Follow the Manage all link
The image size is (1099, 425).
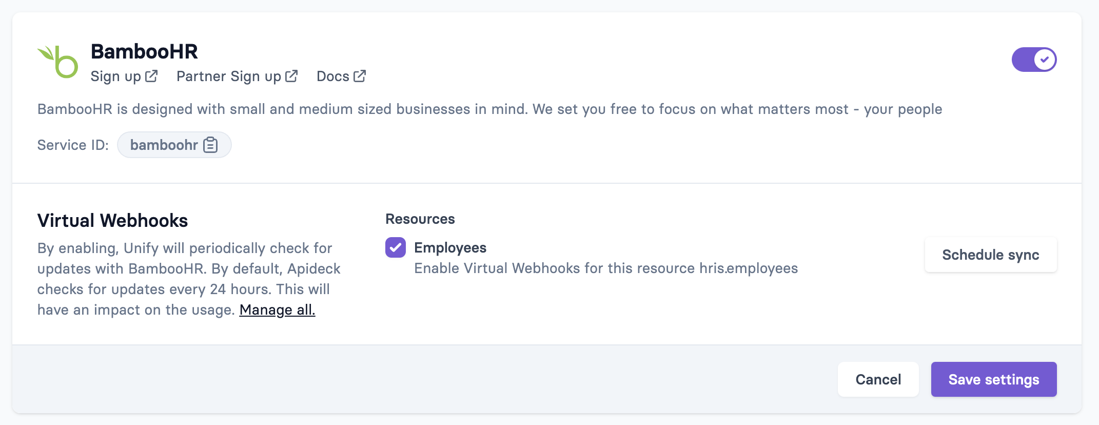pyautogui.click(x=277, y=310)
